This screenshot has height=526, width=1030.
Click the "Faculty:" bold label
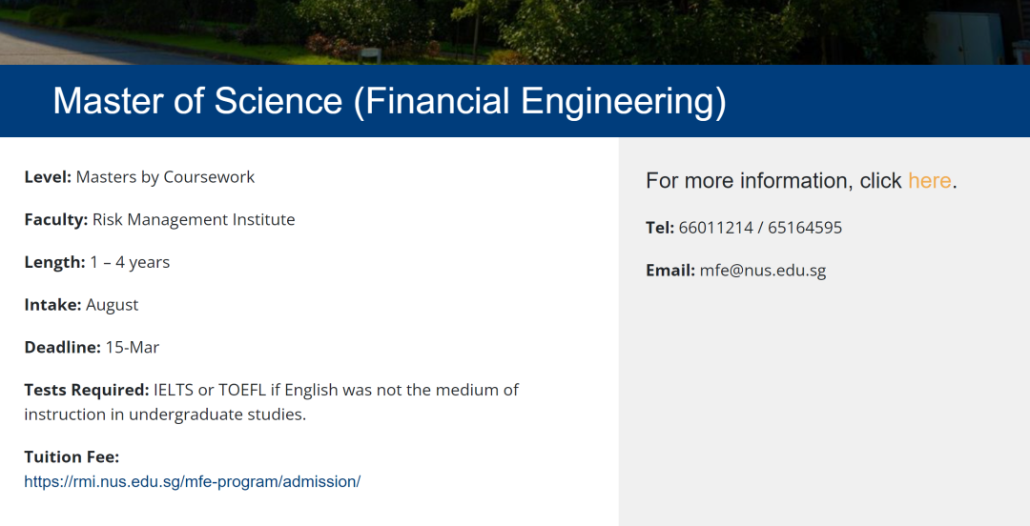[x=56, y=219]
